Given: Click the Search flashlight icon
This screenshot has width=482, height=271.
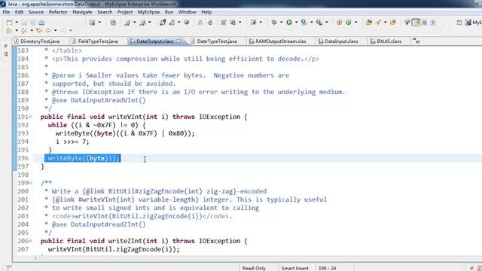Looking at the screenshot, I should point(378,22).
